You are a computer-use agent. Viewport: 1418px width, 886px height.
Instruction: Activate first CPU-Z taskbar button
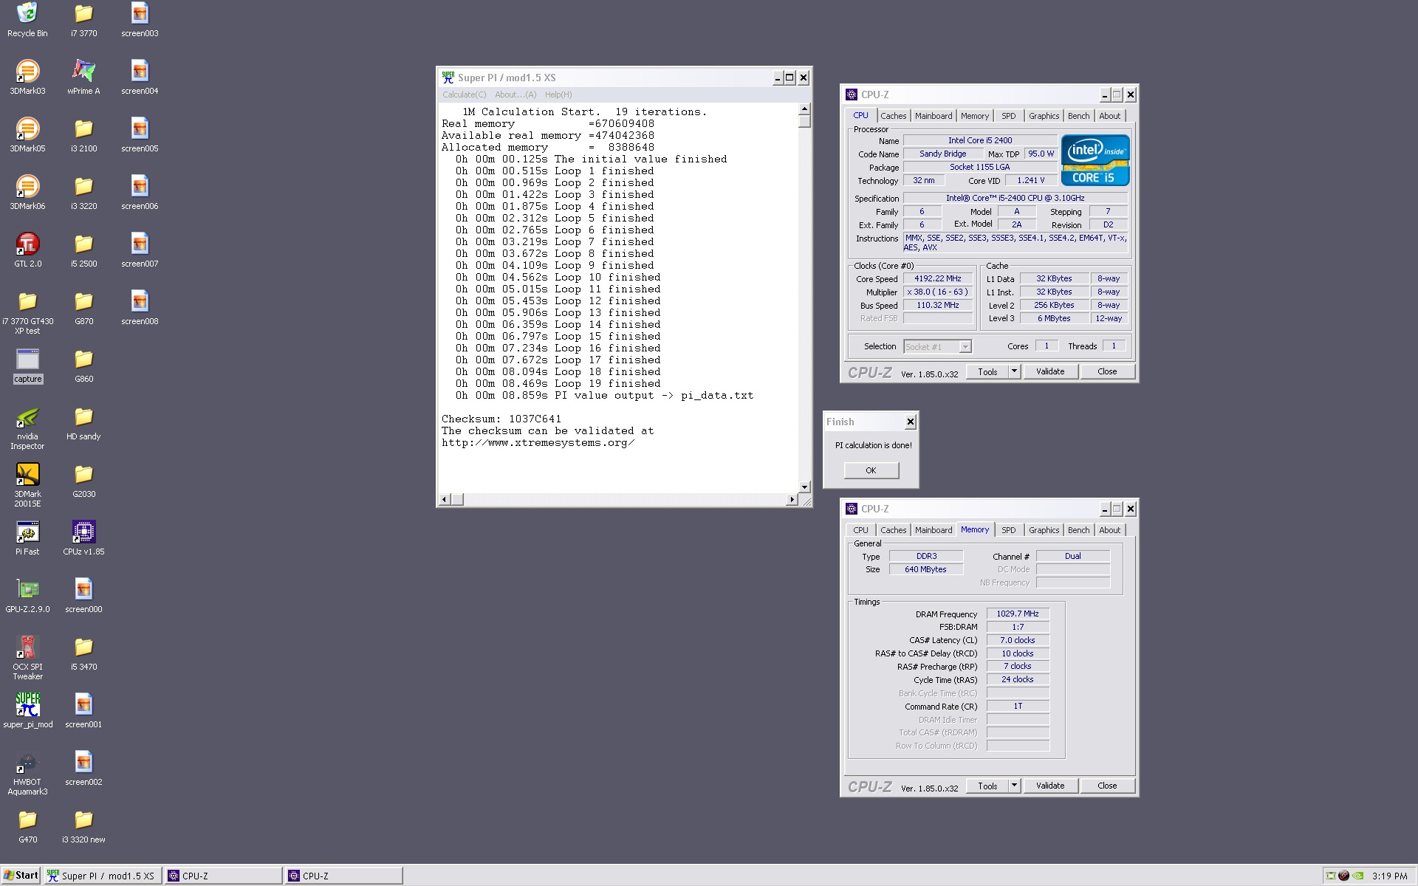(224, 876)
